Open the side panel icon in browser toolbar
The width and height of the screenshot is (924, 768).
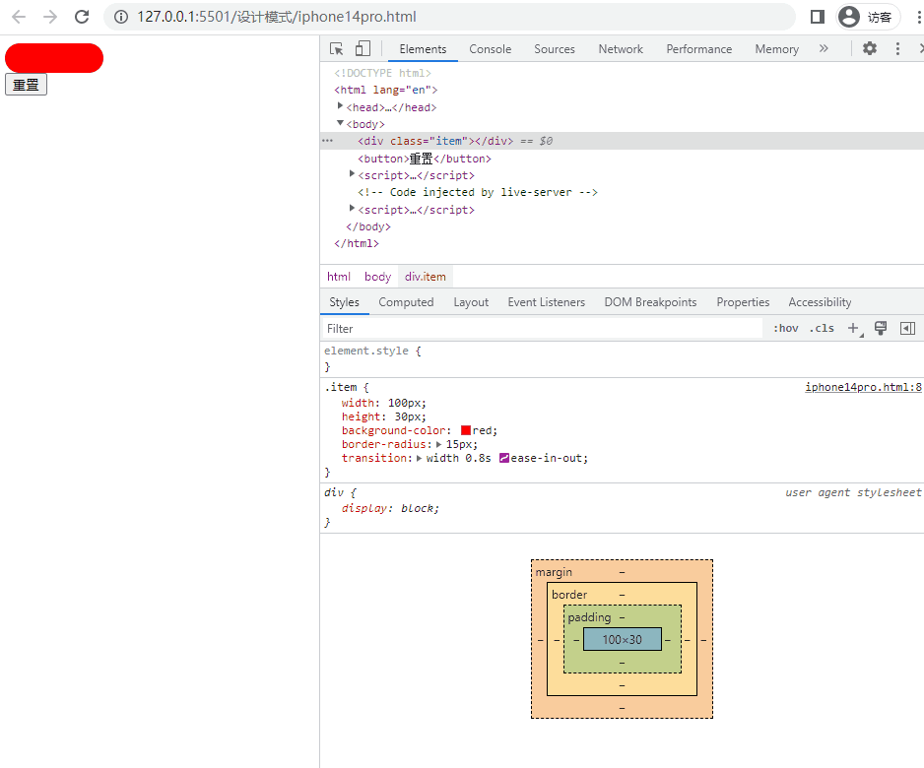(818, 17)
